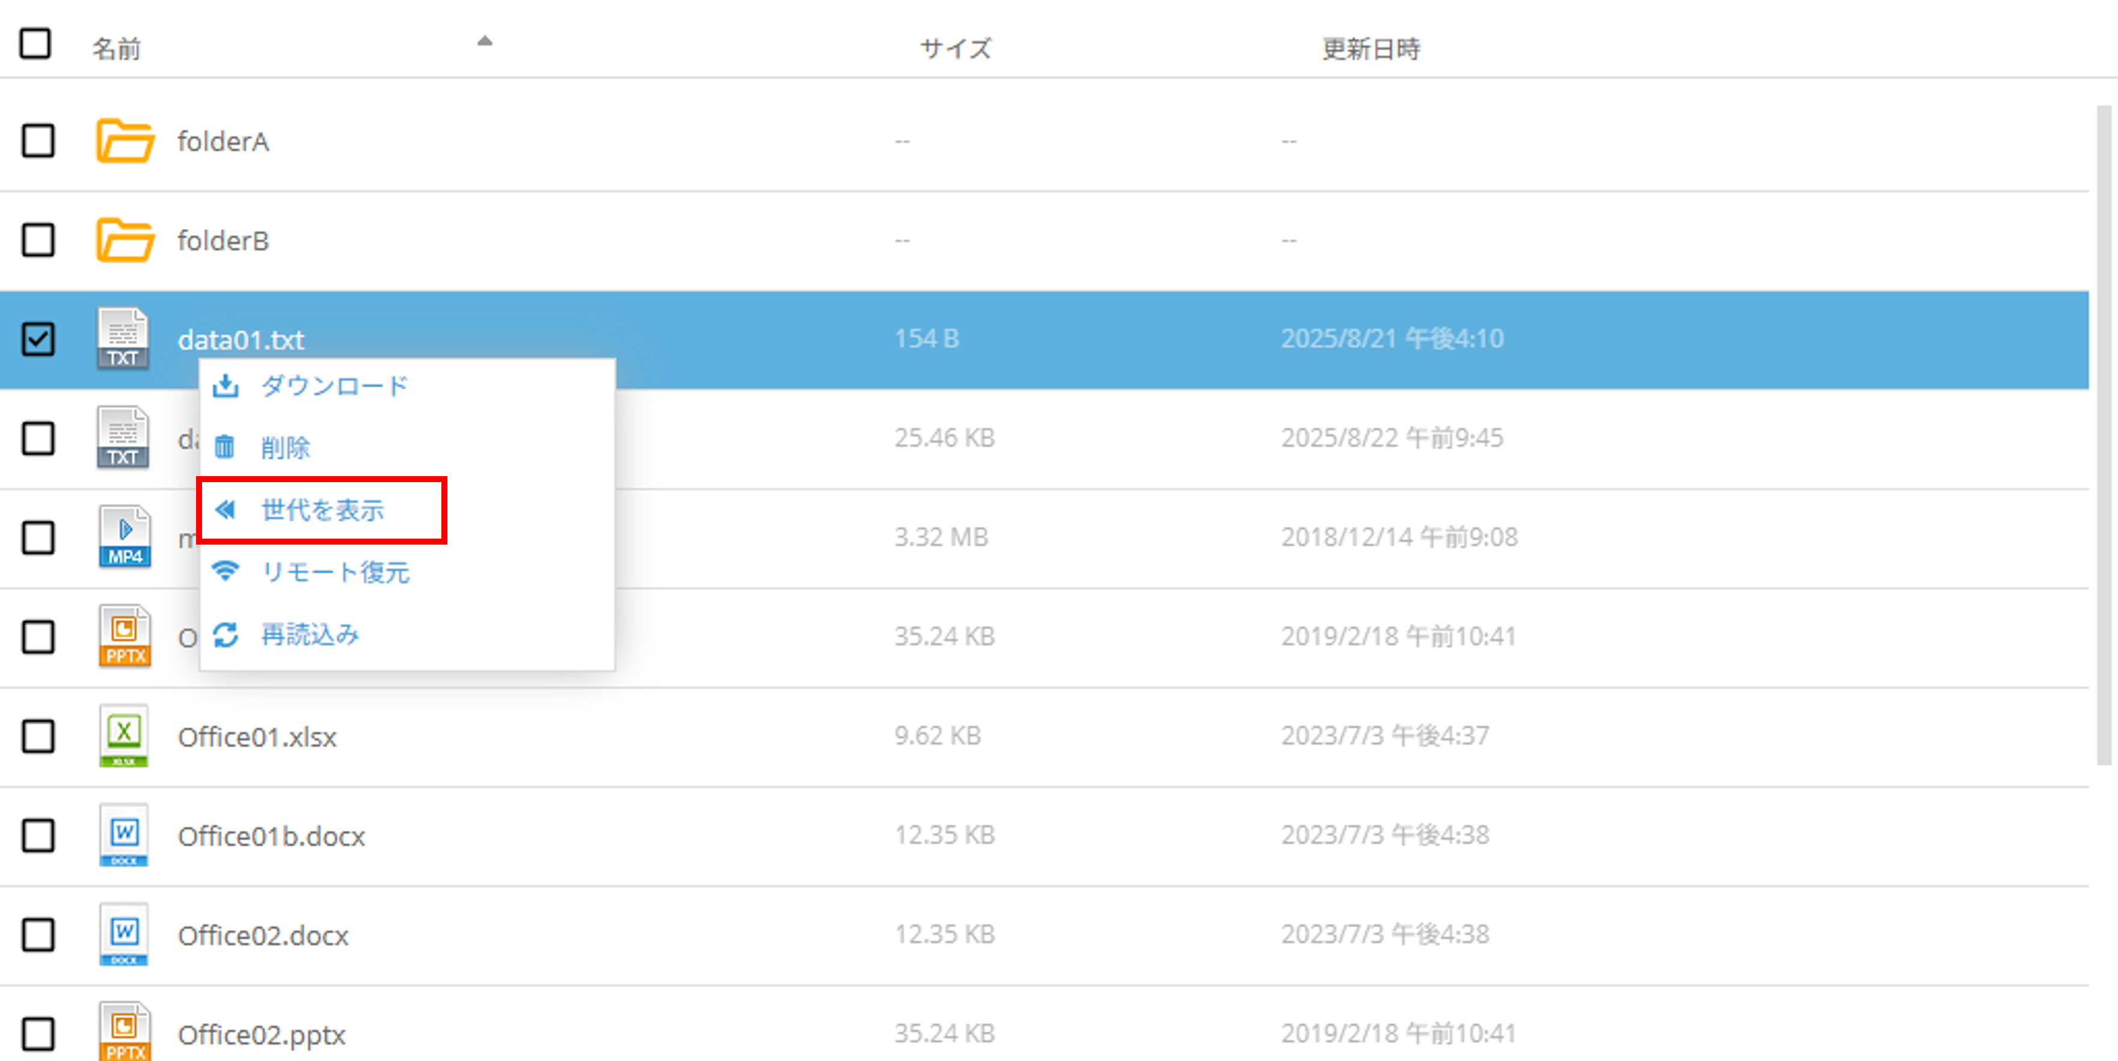Choose リモート復元 from the context menu
The image size is (2118, 1061).
[x=334, y=572]
